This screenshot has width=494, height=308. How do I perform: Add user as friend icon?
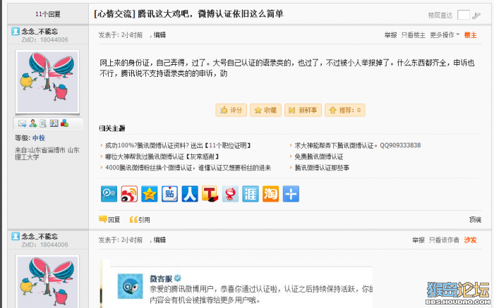tap(32, 123)
